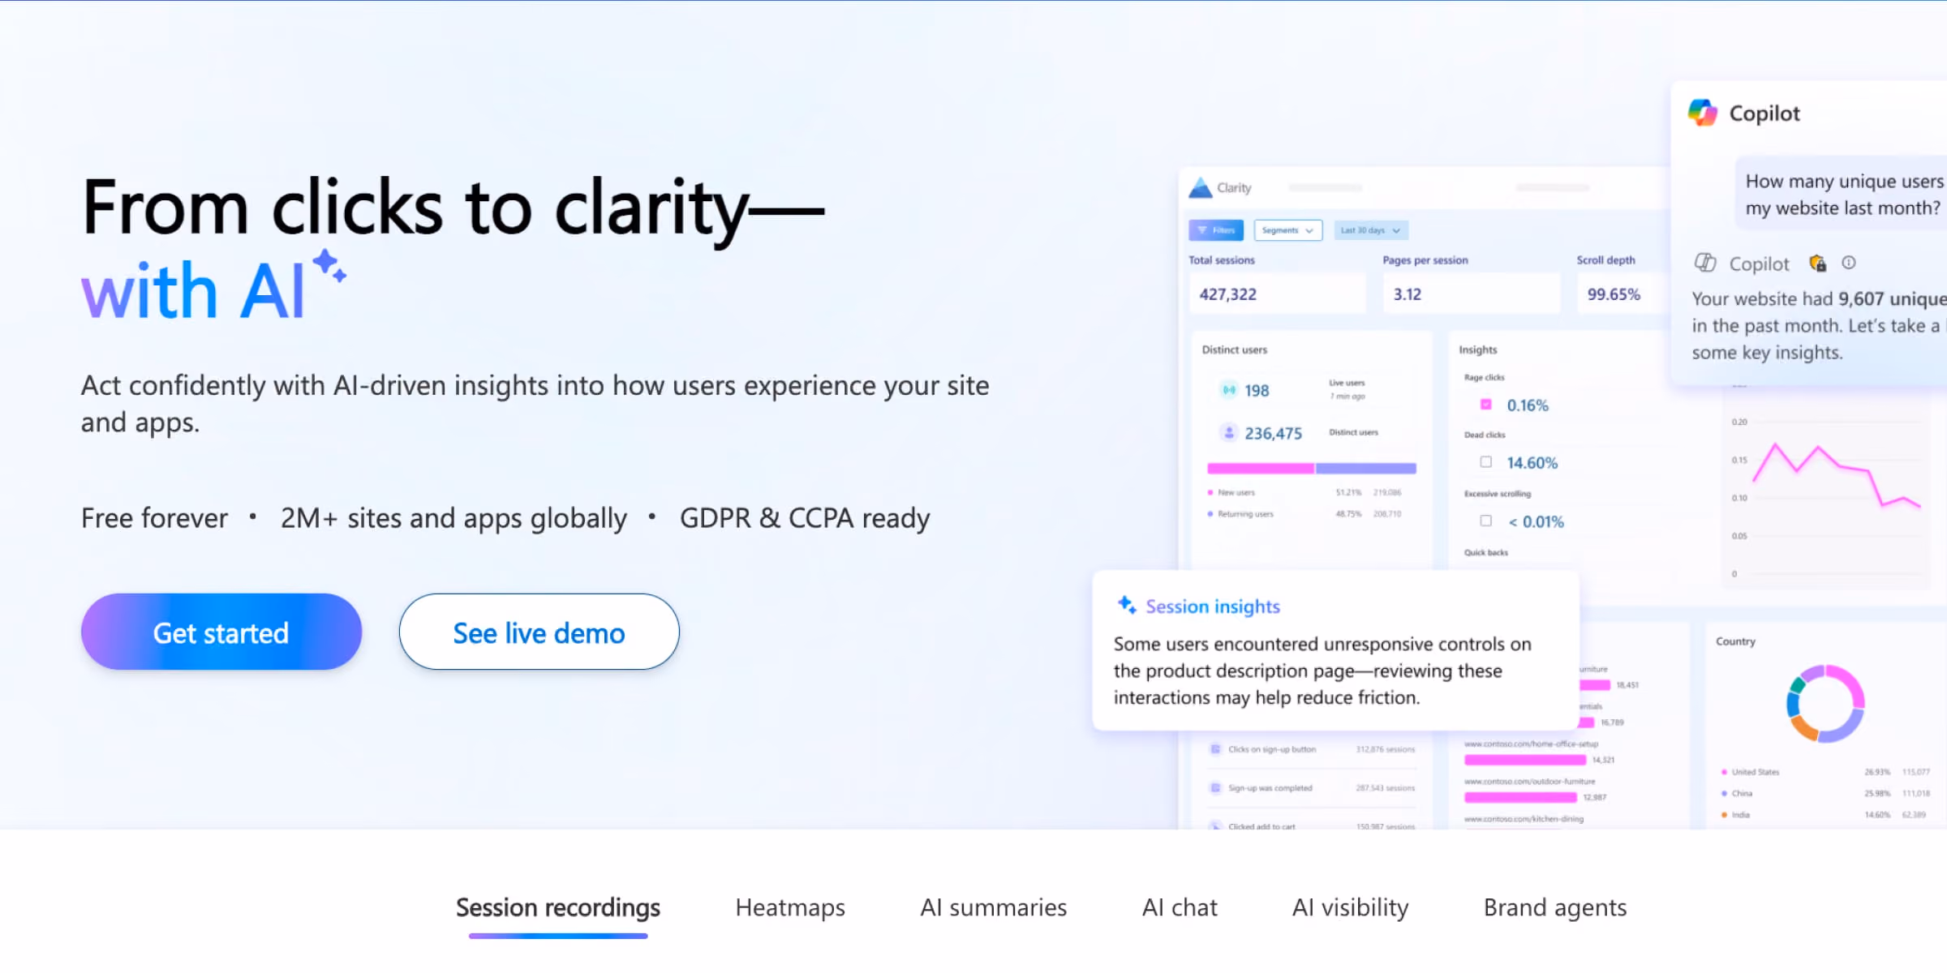Click the Session insights sparkle icon

[1127, 605]
